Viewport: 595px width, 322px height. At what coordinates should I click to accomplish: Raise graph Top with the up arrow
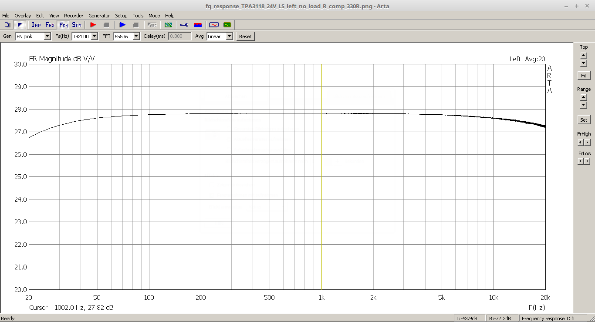click(x=584, y=55)
